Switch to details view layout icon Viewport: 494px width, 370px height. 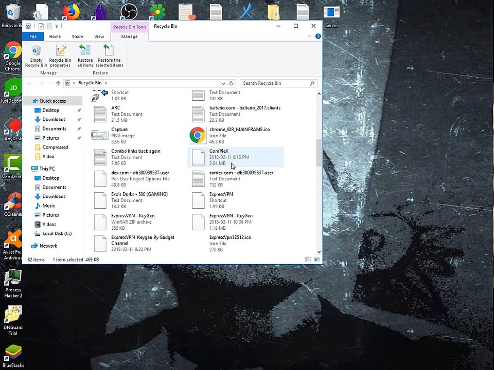click(308, 260)
